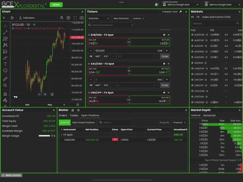243x182 pixels.
Task: Change candlestick chart style
Action: tap(12, 18)
